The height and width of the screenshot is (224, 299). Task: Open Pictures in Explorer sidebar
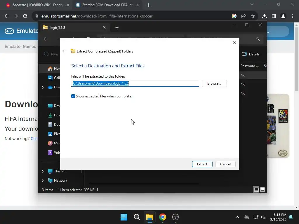tap(54, 134)
